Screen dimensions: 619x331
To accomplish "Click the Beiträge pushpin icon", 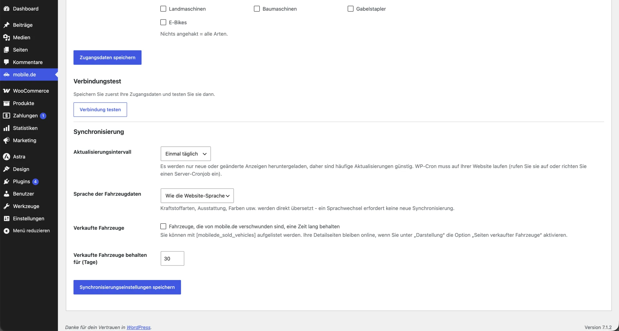I will pyautogui.click(x=6, y=25).
